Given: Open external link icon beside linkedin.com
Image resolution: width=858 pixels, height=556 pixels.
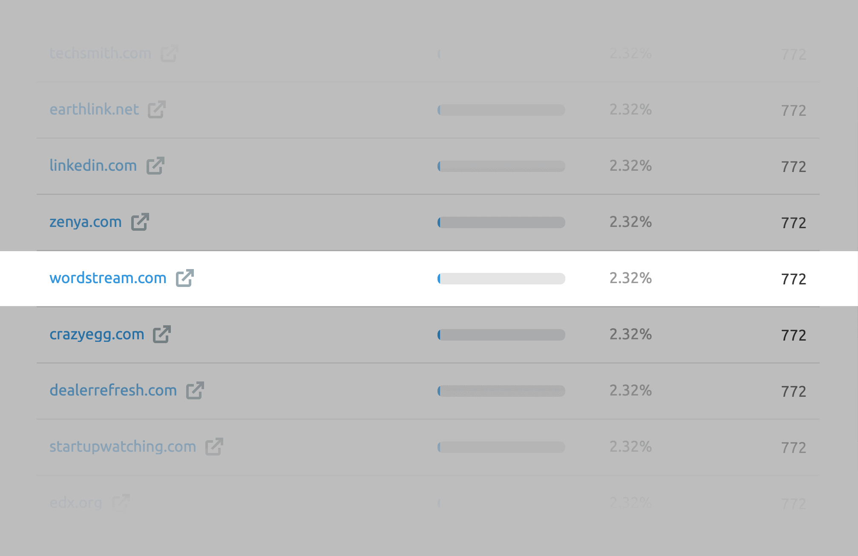Looking at the screenshot, I should click(155, 166).
